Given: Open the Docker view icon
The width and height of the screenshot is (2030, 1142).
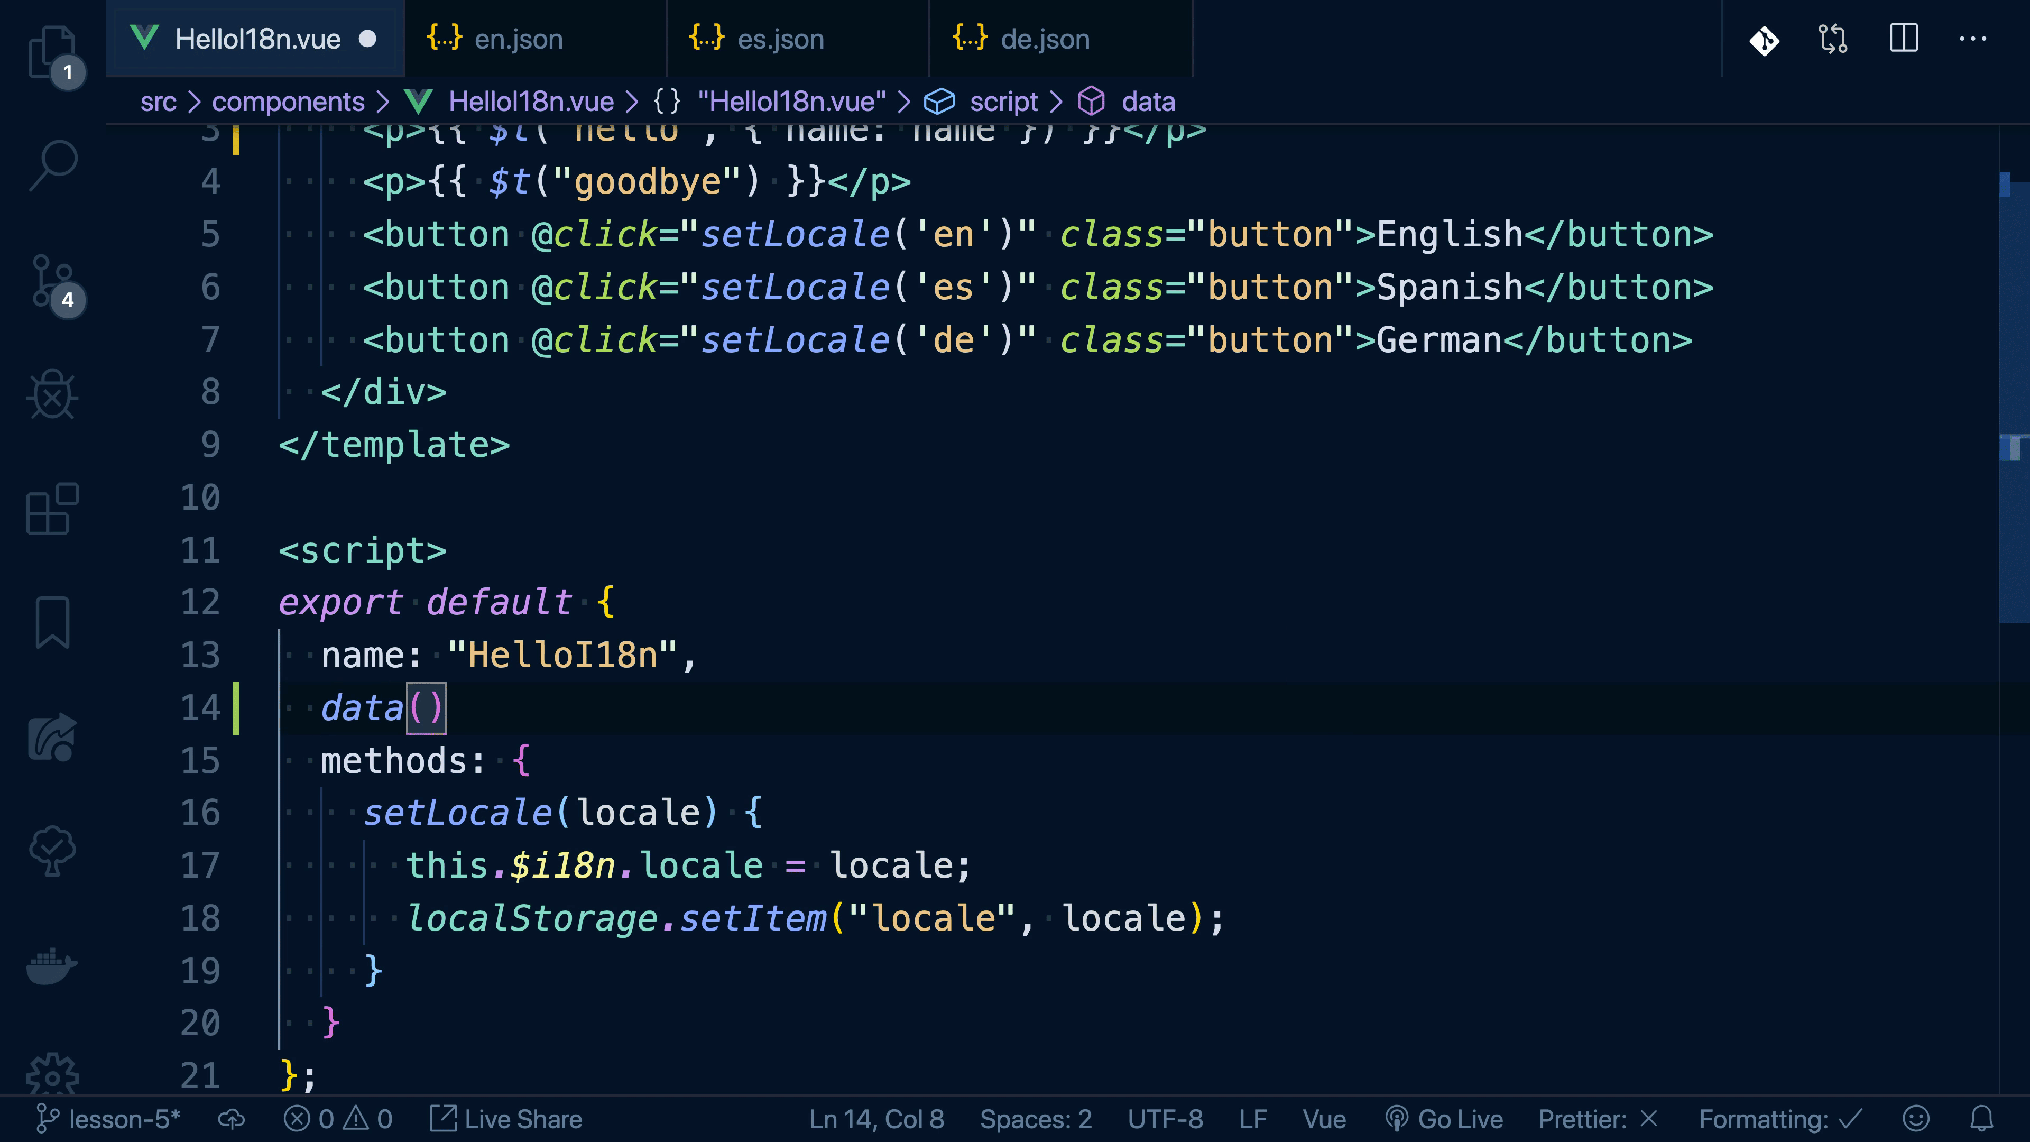Looking at the screenshot, I should click(52, 965).
